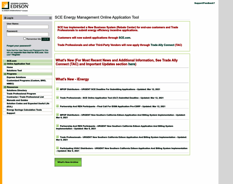Open the What's New Archive button

point(68,162)
